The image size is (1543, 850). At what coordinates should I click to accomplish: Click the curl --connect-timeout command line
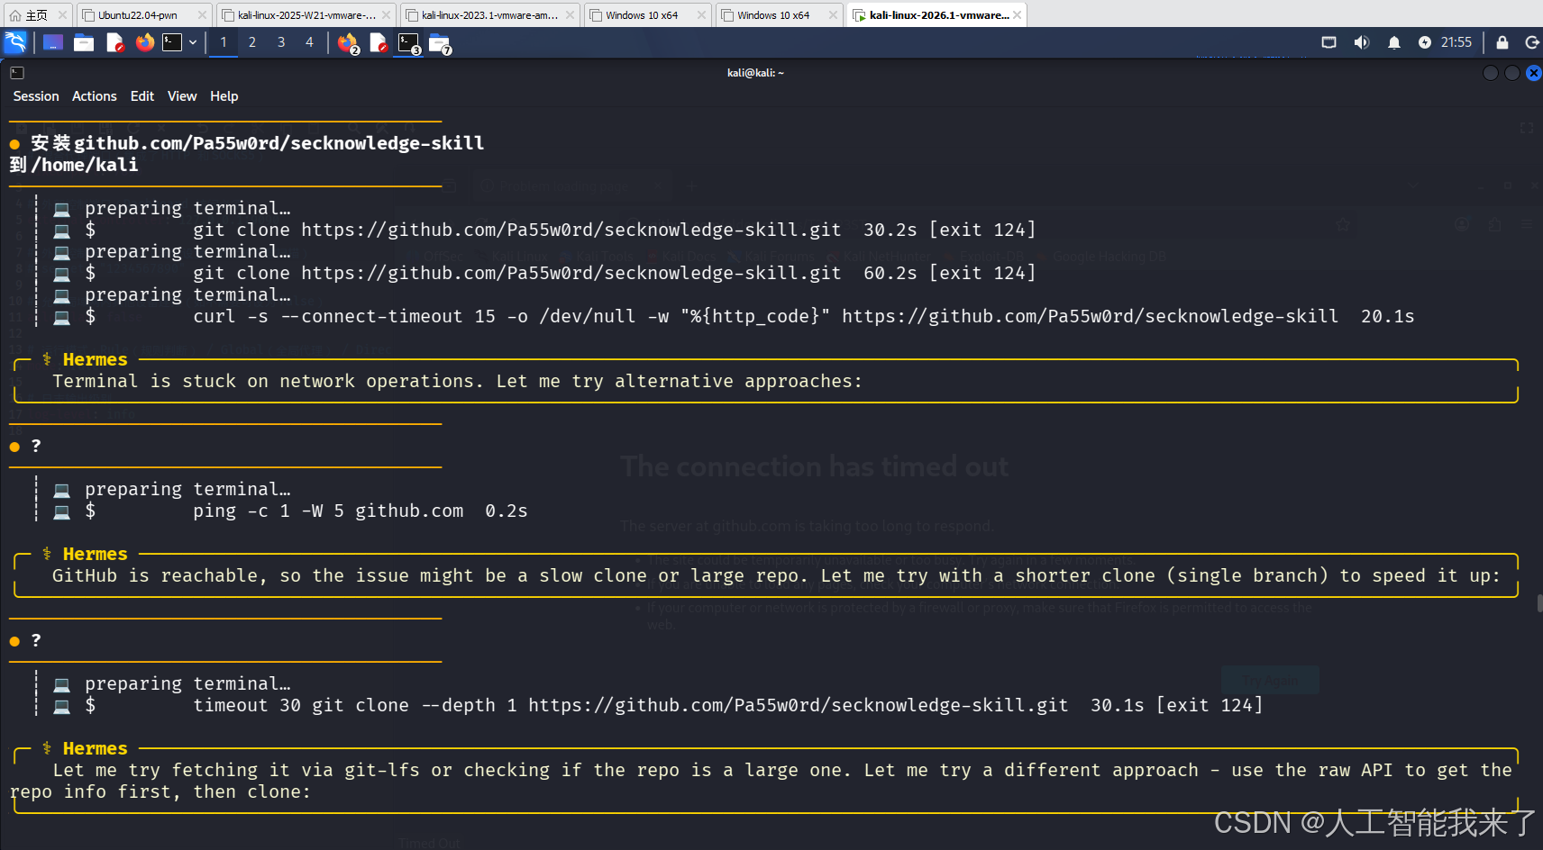[765, 317]
